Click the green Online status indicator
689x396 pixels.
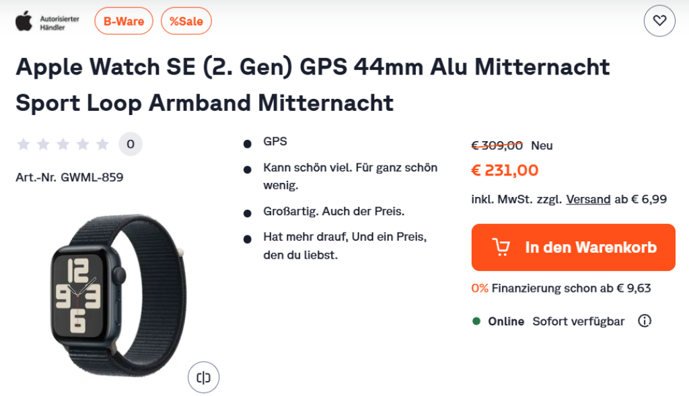[476, 321]
